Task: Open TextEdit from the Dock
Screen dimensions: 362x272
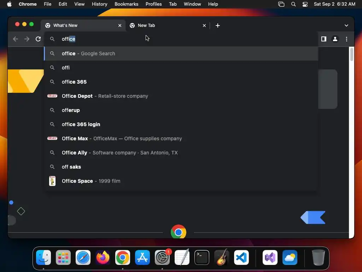Action: [182, 257]
